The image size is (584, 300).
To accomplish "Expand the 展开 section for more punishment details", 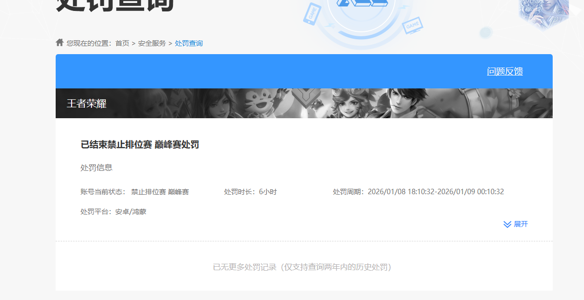I will pos(521,224).
